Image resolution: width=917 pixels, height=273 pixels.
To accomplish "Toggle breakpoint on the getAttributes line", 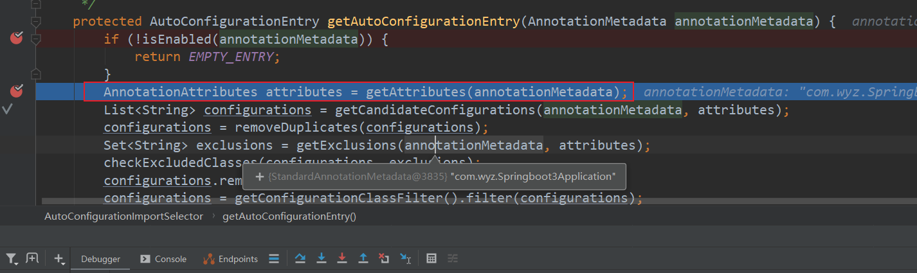I will click(x=16, y=92).
